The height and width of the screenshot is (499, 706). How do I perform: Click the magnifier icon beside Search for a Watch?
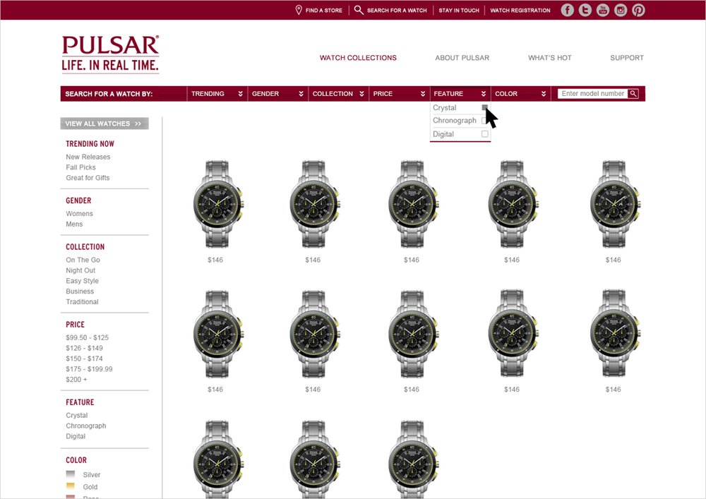click(x=359, y=10)
